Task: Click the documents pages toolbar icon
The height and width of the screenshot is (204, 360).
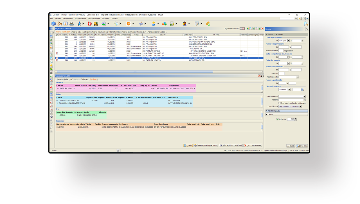Action: coord(116,24)
